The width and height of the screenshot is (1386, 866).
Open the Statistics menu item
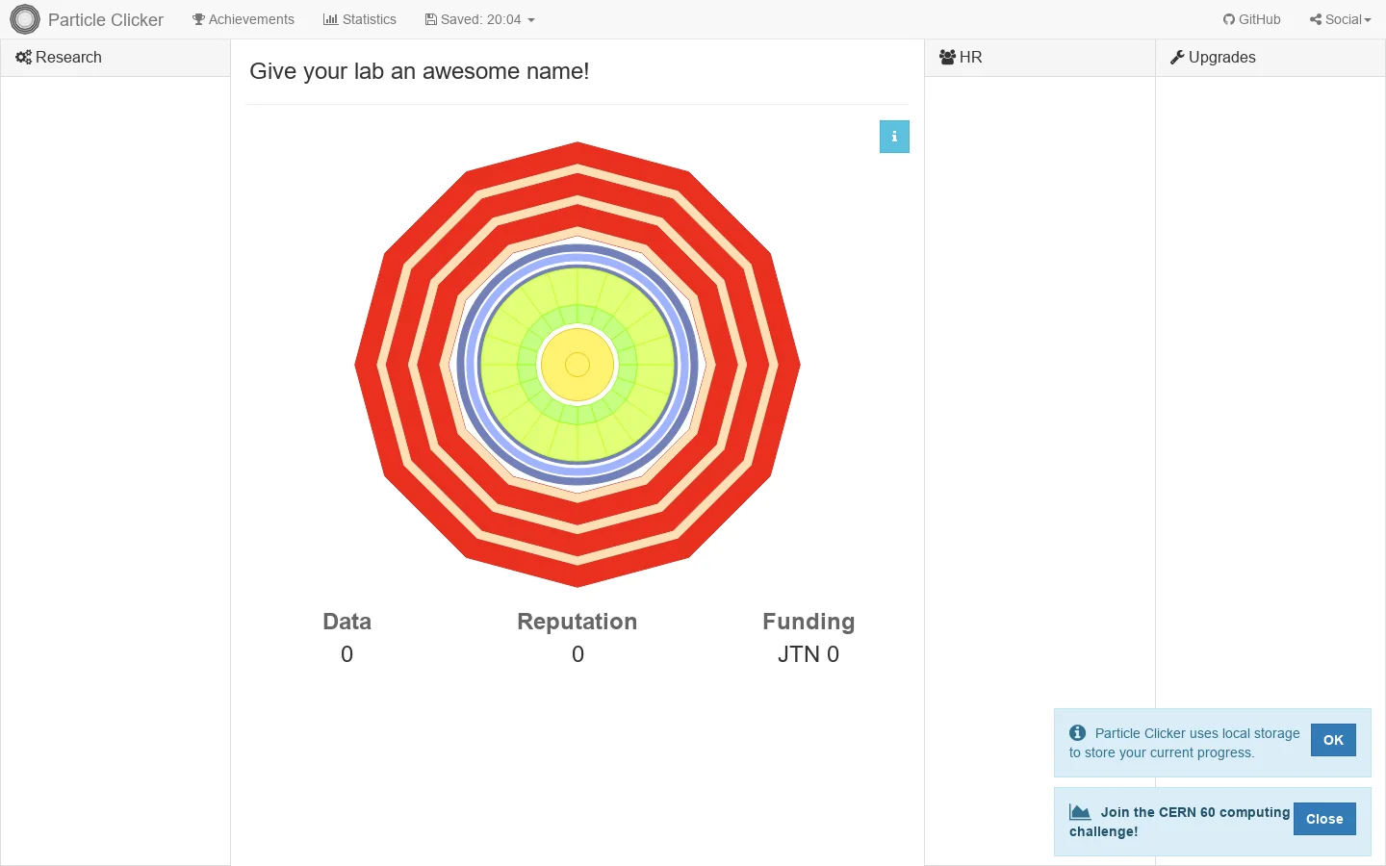360,19
